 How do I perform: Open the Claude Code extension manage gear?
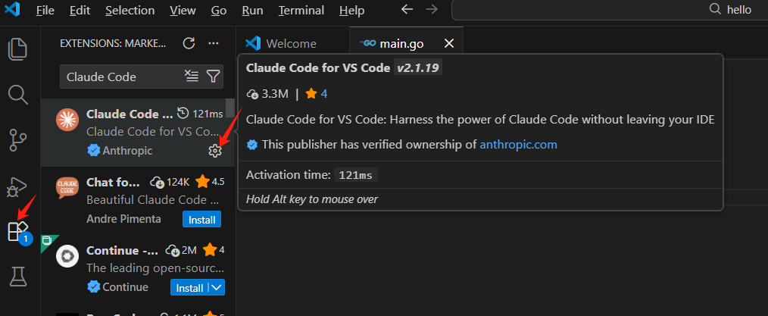[x=215, y=151]
